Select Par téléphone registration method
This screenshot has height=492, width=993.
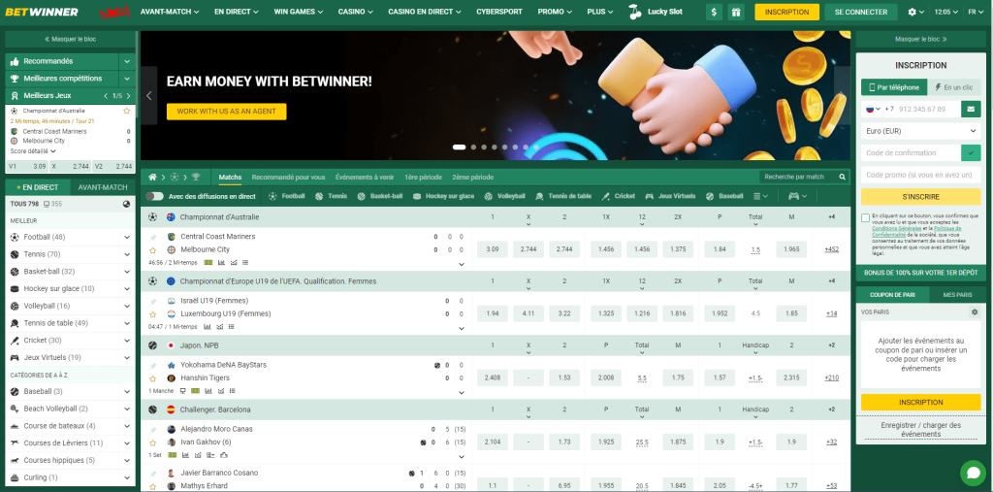(x=893, y=87)
